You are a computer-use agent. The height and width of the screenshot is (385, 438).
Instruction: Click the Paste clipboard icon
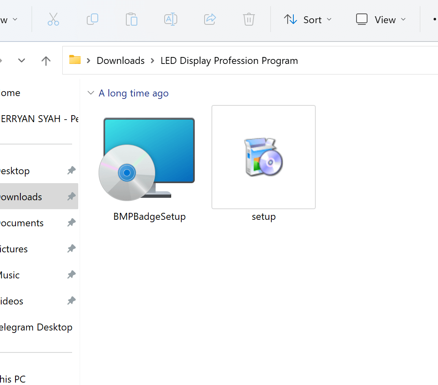coord(131,20)
